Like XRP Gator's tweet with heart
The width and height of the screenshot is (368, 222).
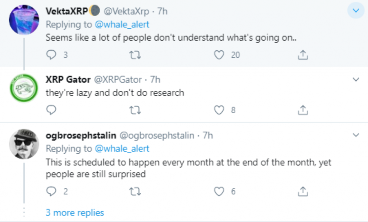pos(219,110)
